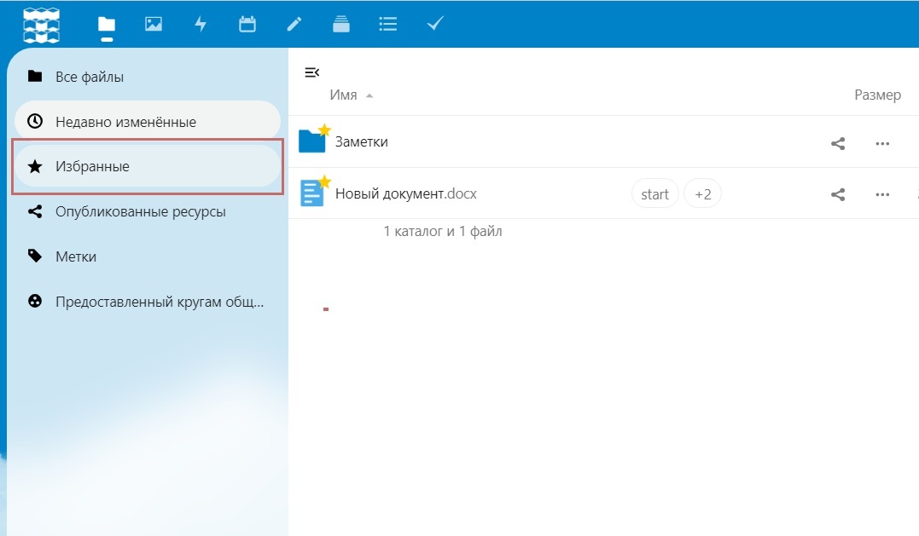Open more actions menu for Заметки
This screenshot has height=536, width=919.
pyautogui.click(x=882, y=143)
